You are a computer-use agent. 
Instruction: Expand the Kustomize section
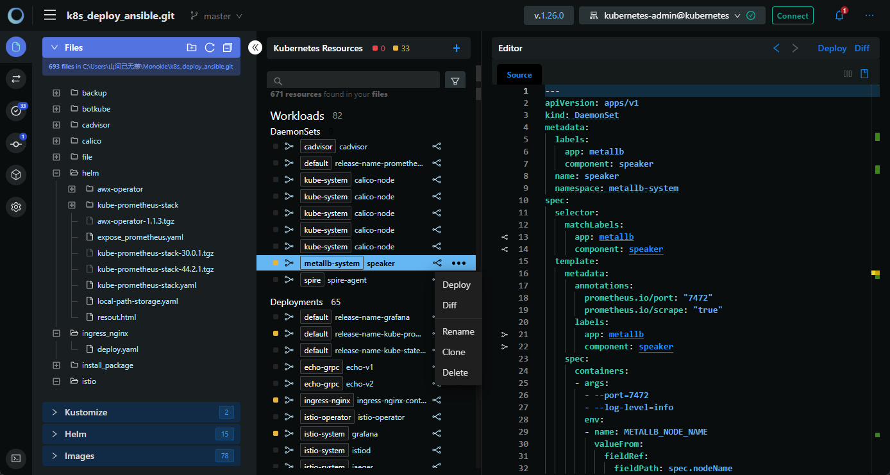click(141, 412)
